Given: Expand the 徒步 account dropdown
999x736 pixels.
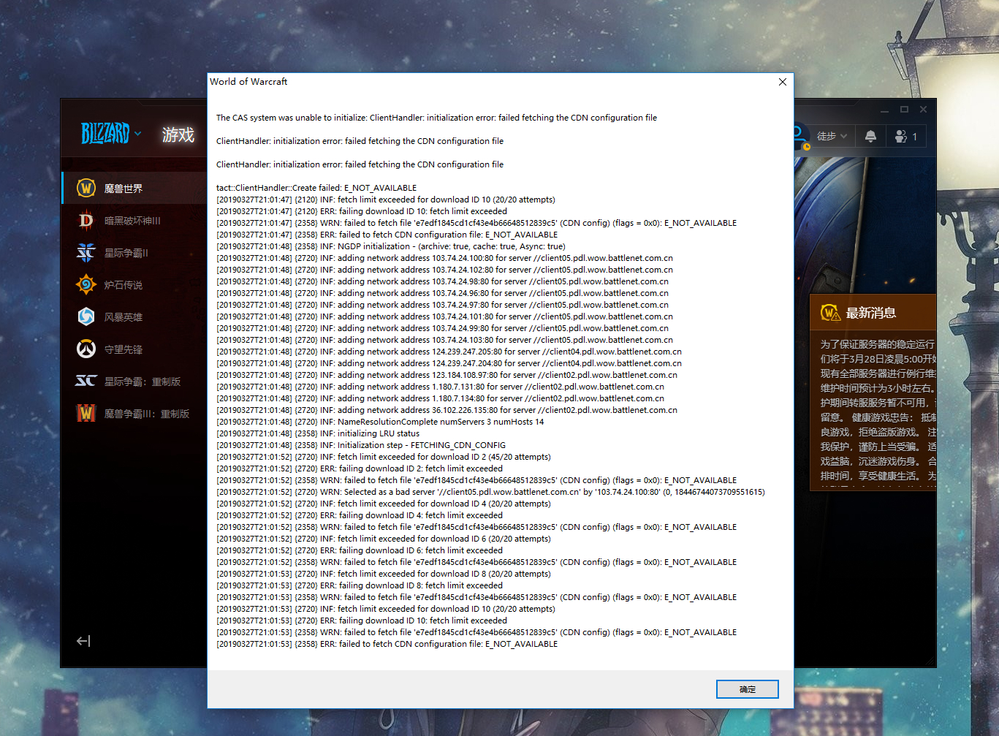Looking at the screenshot, I should tap(832, 136).
